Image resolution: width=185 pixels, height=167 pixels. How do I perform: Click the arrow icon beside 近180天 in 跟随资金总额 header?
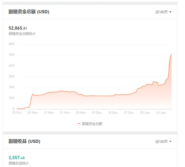click(170, 12)
